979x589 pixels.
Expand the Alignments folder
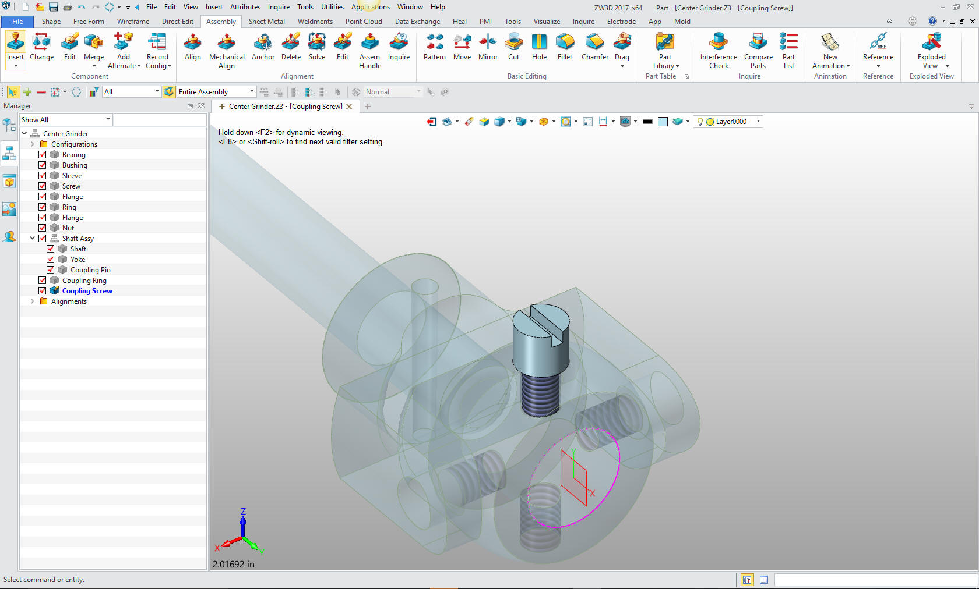pos(33,301)
